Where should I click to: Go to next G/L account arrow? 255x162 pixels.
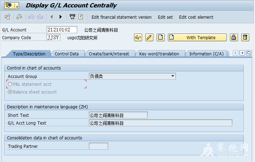click(61, 17)
